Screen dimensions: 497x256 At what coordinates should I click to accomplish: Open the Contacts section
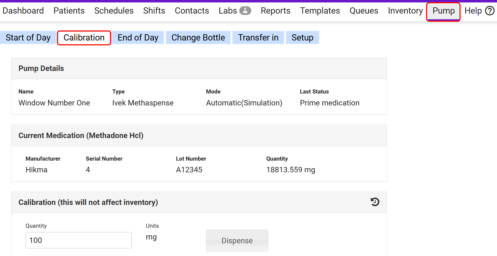point(192,11)
